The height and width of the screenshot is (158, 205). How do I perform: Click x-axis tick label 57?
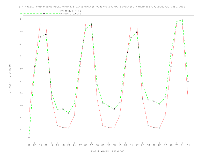(x=137, y=145)
